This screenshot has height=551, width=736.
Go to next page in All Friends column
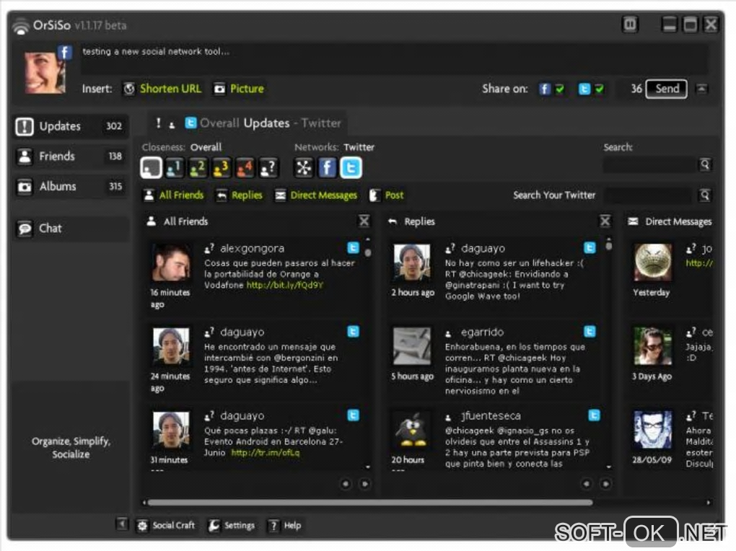(364, 484)
